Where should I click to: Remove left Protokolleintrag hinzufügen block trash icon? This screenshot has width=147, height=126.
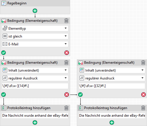point(66,108)
